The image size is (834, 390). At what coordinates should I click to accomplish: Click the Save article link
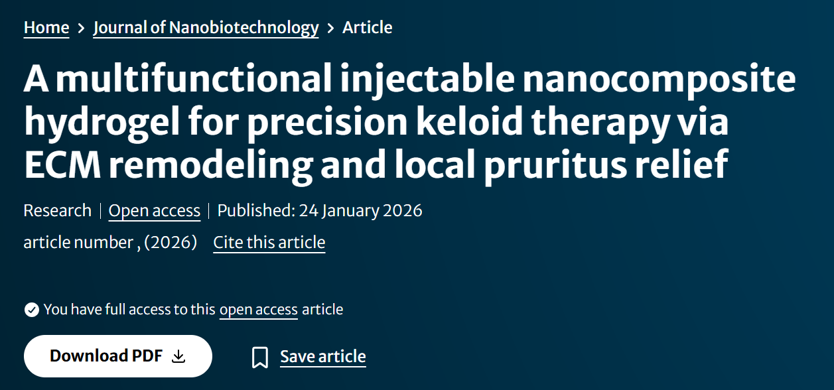322,357
